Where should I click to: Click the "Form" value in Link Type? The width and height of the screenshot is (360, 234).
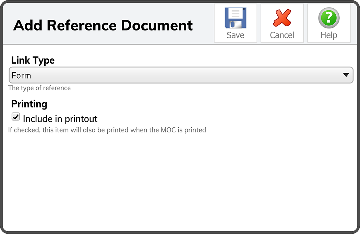pyautogui.click(x=21, y=76)
